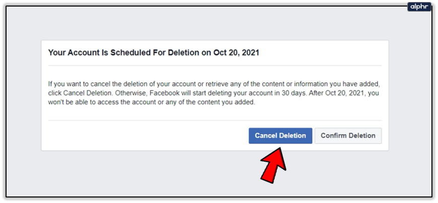Click '30 days' in the paragraph text
This screenshot has width=438, height=203.
297,93
